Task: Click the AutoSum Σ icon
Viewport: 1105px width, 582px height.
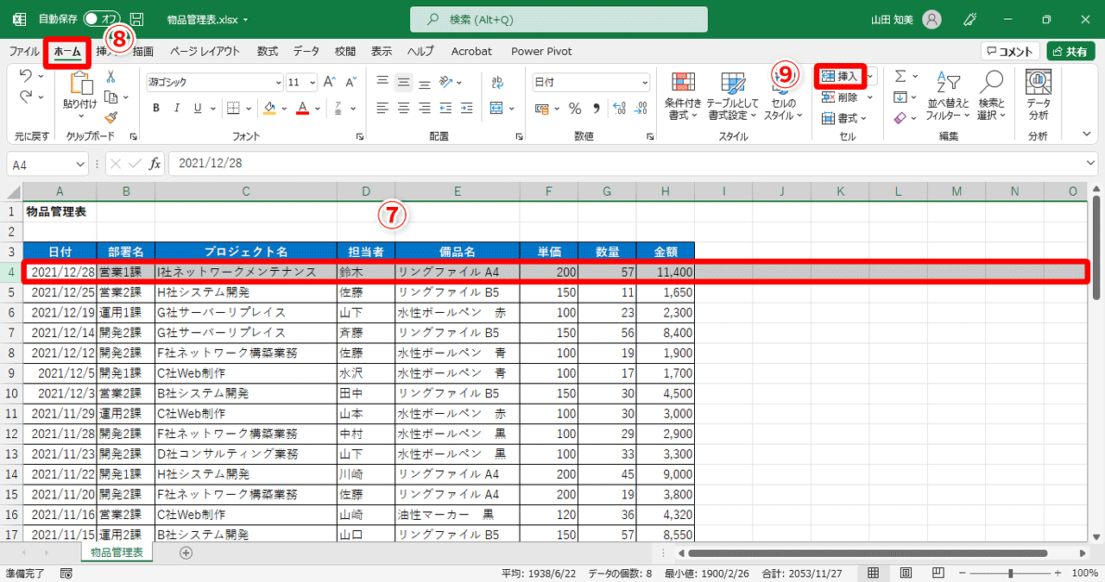Action: click(900, 77)
